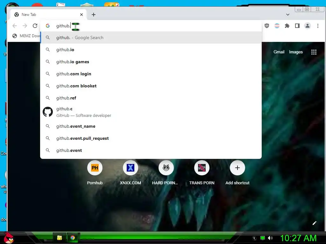Open the Images link

click(x=296, y=52)
